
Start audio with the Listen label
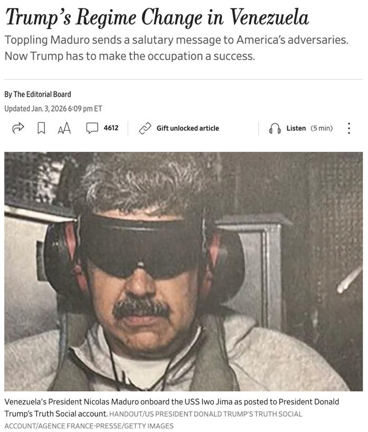296,128
